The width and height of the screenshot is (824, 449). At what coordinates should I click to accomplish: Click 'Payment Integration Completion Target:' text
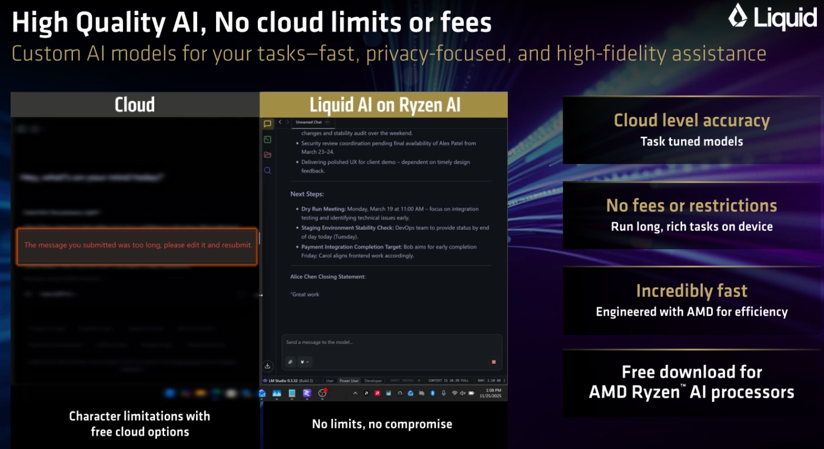click(x=352, y=247)
